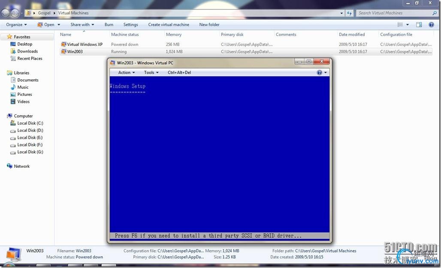This screenshot has width=441, height=268.
Task: Open Local Disk (C:) in navigation pane
Action: (30, 123)
